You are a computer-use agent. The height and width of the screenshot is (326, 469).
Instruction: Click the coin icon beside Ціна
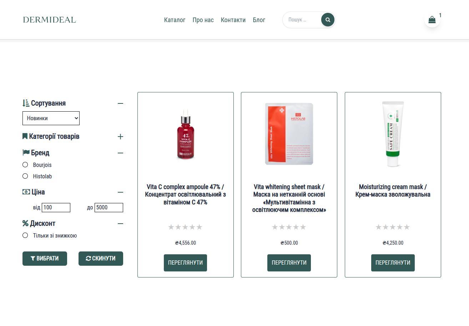point(25,192)
